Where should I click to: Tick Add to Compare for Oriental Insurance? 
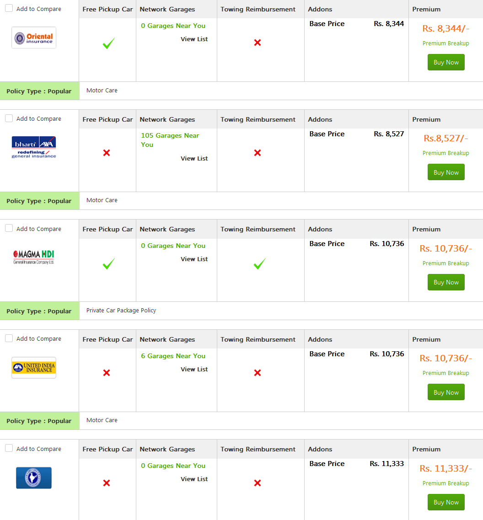pyautogui.click(x=9, y=8)
